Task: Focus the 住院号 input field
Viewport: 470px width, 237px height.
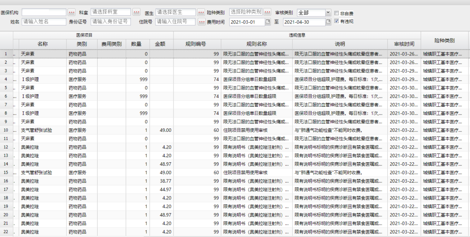Action: click(175, 22)
